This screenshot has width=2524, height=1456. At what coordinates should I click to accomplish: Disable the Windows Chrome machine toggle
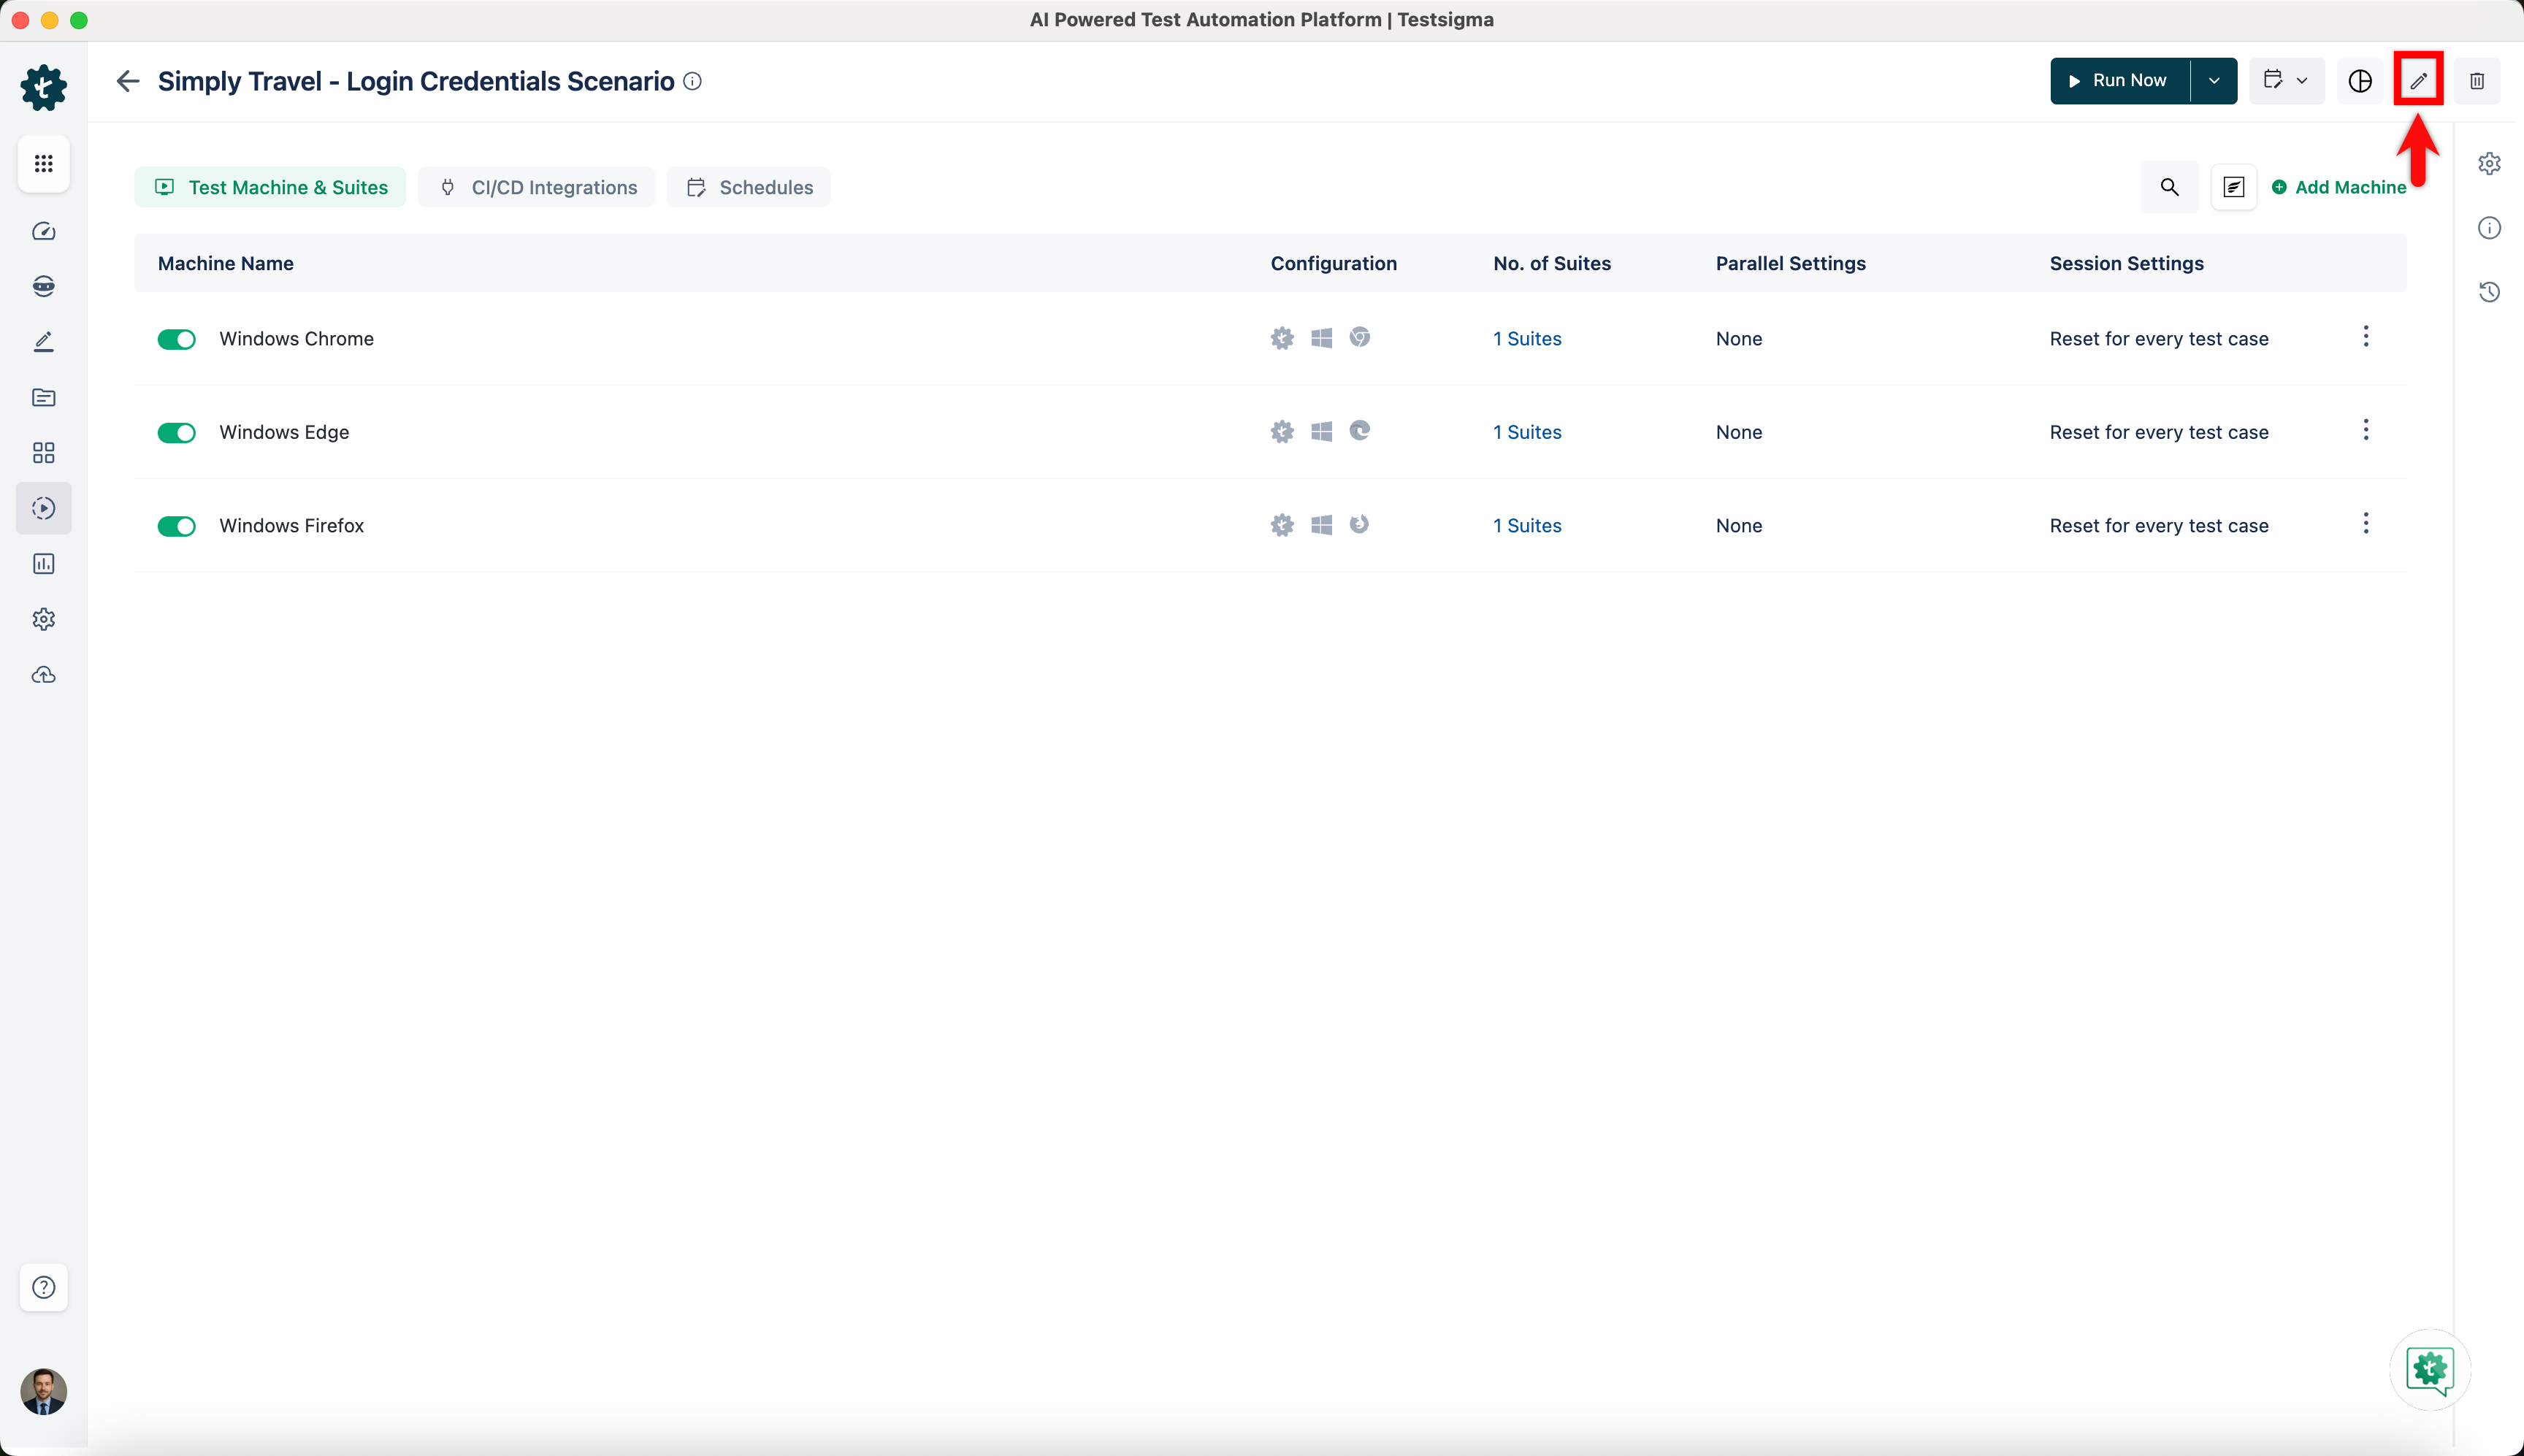pyautogui.click(x=176, y=339)
